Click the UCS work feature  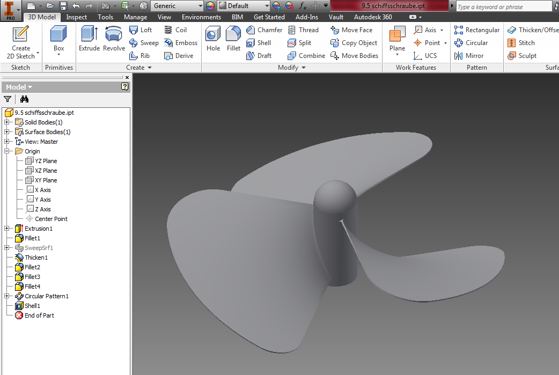click(425, 56)
